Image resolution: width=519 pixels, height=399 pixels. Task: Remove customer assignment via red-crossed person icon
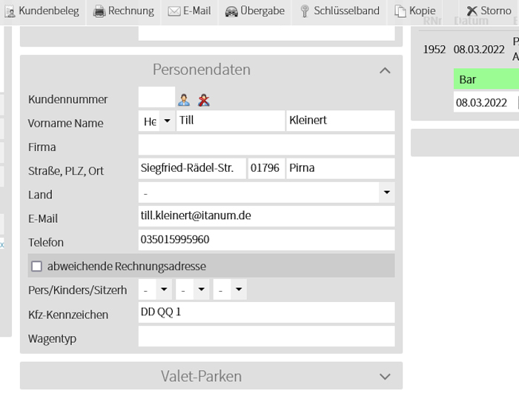[204, 100]
